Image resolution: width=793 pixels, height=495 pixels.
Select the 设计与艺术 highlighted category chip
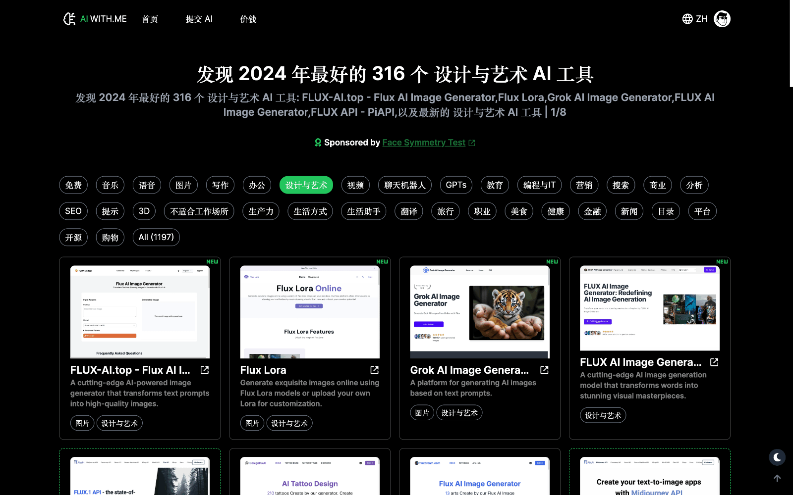(x=306, y=185)
